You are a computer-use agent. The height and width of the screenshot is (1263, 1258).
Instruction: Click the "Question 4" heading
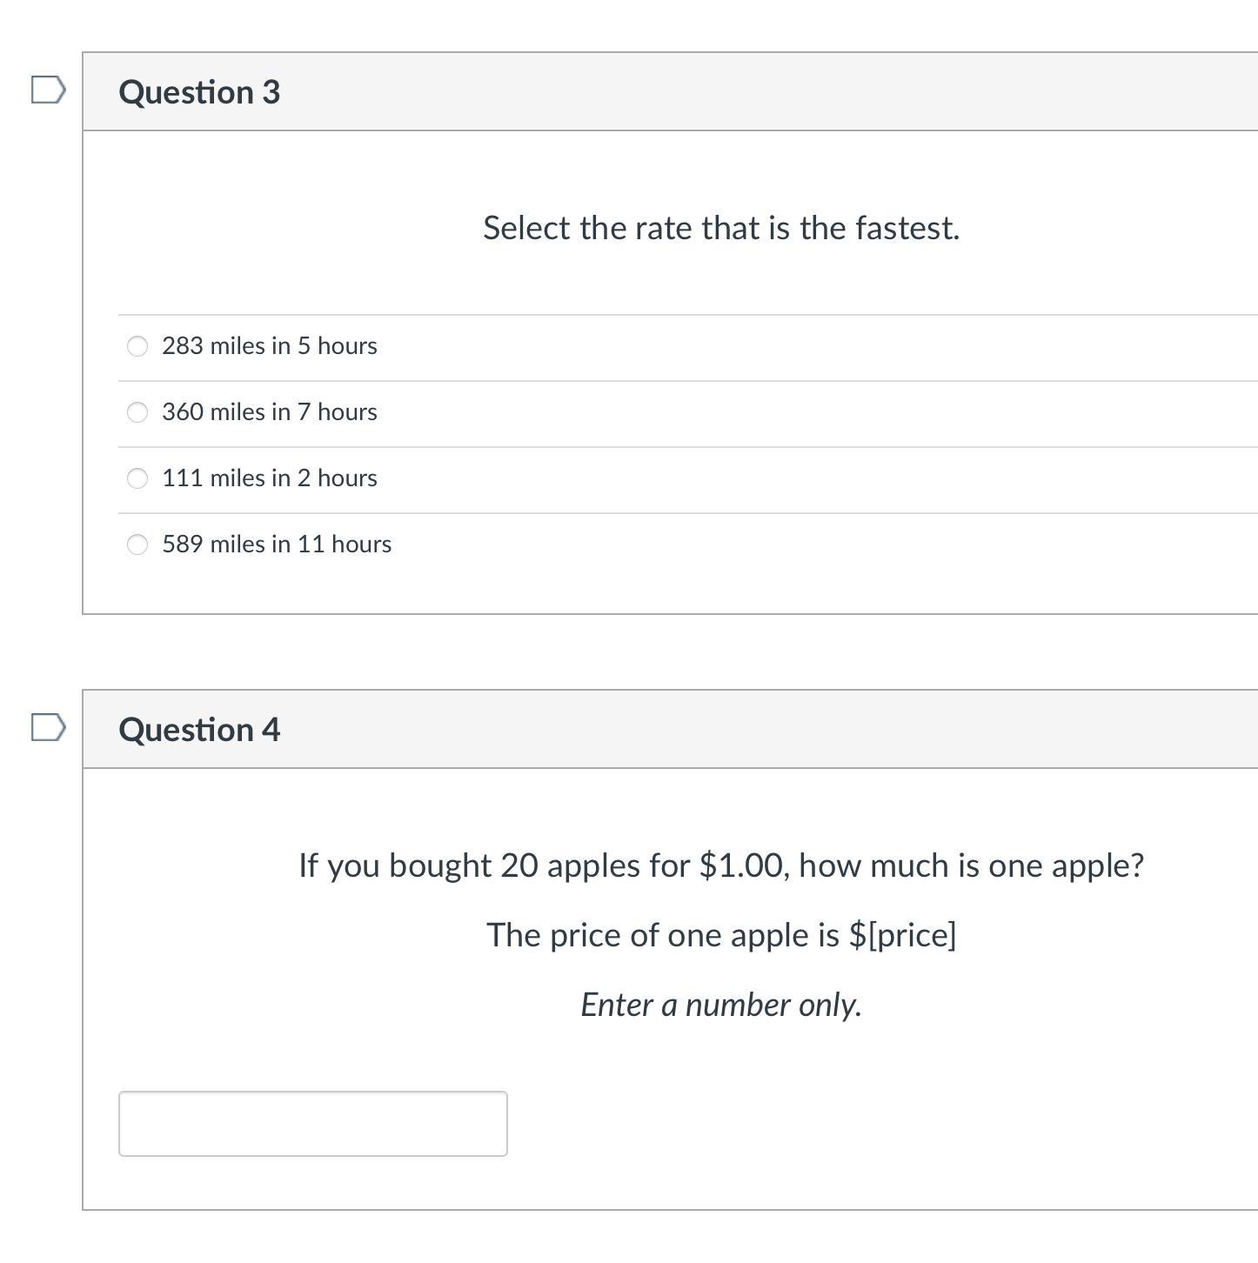tap(199, 730)
